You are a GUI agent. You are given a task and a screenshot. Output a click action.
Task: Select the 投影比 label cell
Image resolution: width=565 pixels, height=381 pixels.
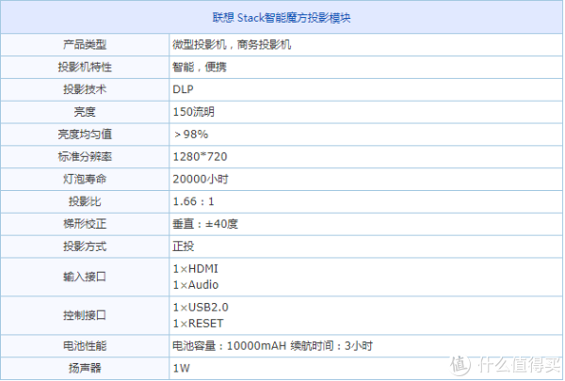[x=85, y=201]
